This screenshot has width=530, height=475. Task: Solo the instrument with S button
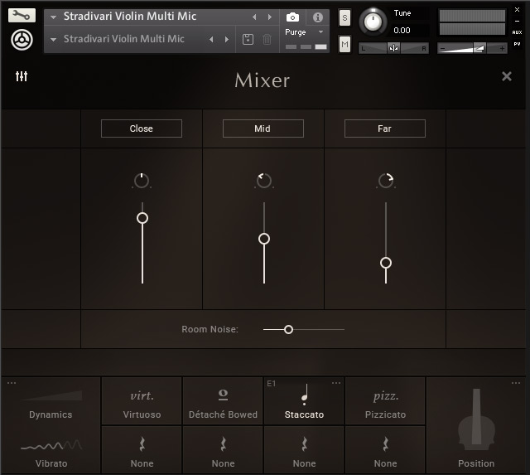point(344,17)
